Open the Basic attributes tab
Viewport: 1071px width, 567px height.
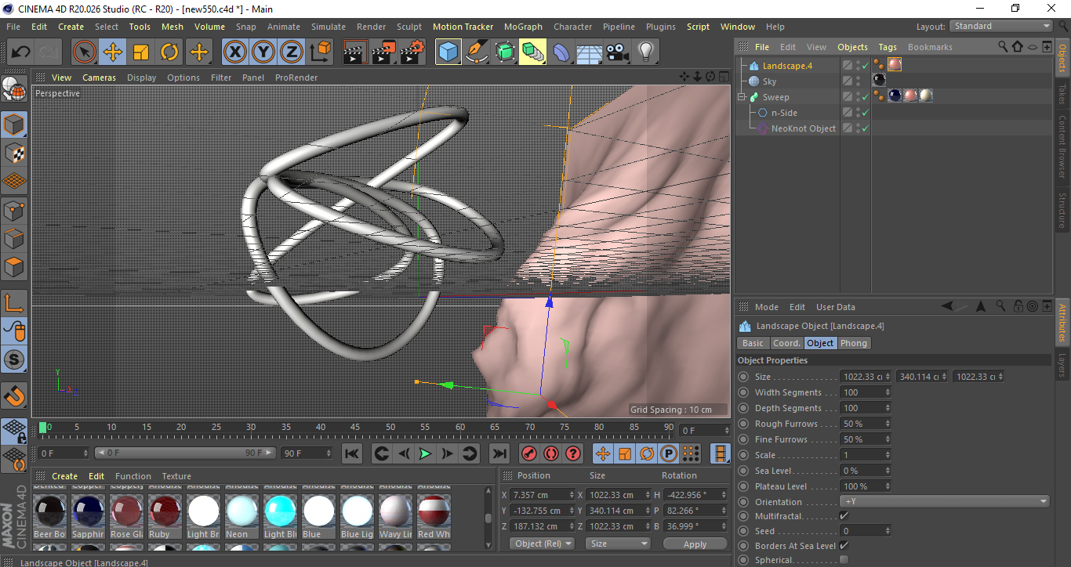(753, 343)
